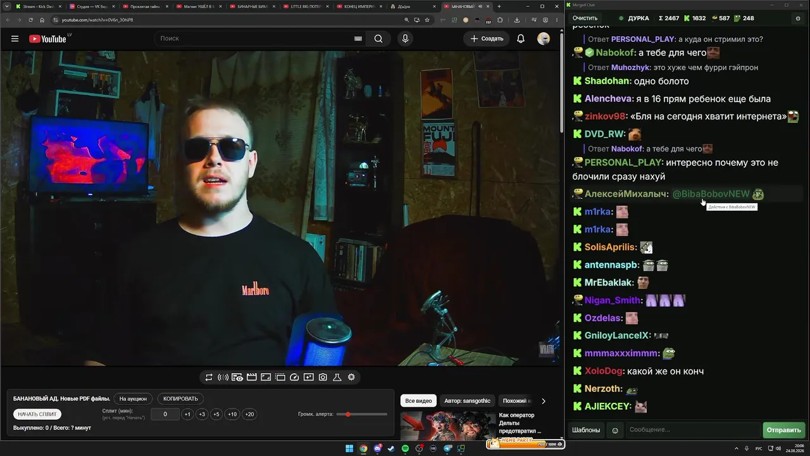Select the Автор: sansgothic filter chip
Viewport: 810px width, 456px height.
(468, 401)
